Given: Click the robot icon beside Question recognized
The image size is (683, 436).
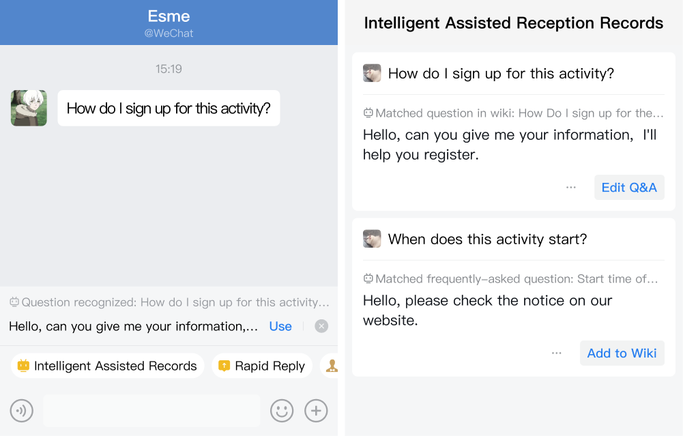Looking at the screenshot, I should (x=14, y=302).
